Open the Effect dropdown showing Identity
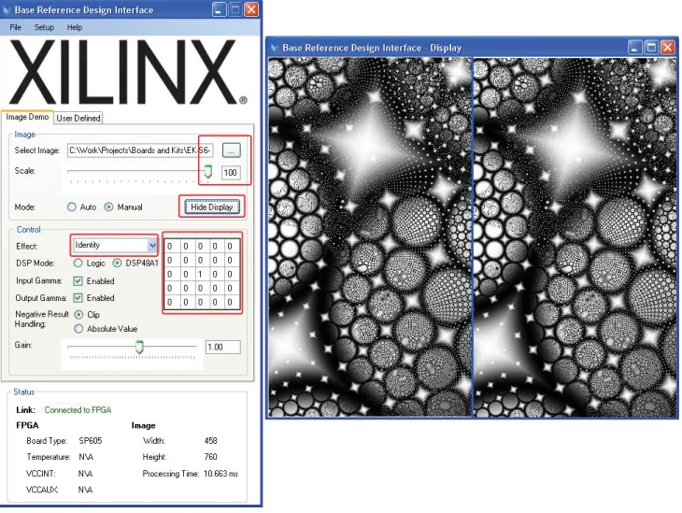682x513 pixels. (x=115, y=246)
